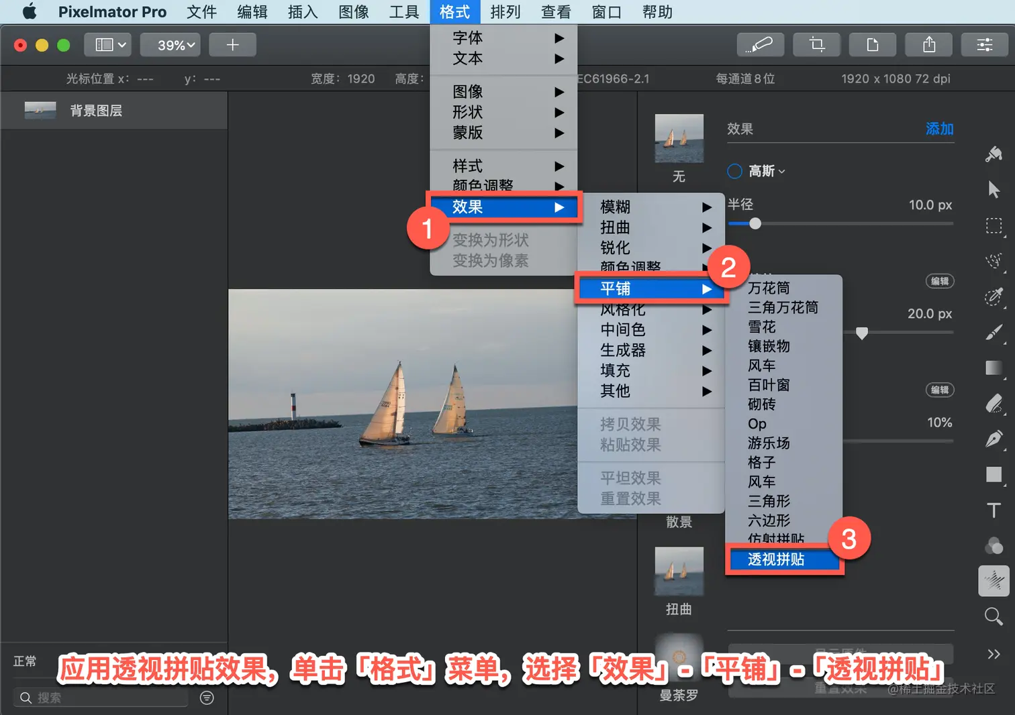Open the Share export icon

point(929,45)
